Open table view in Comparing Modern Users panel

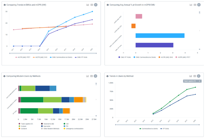tap(91, 76)
